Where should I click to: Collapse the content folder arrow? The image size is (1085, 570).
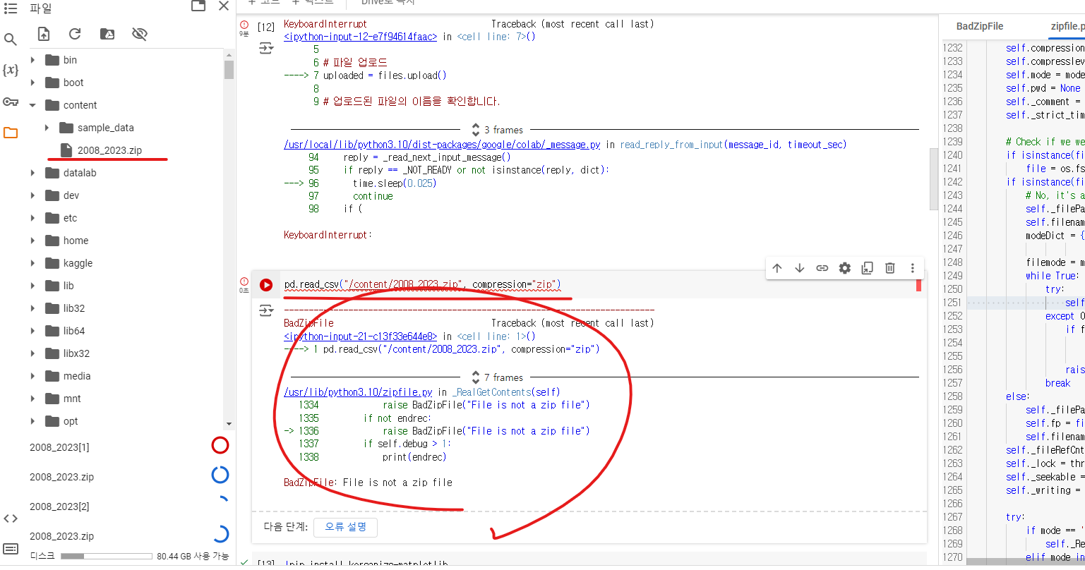(32, 105)
